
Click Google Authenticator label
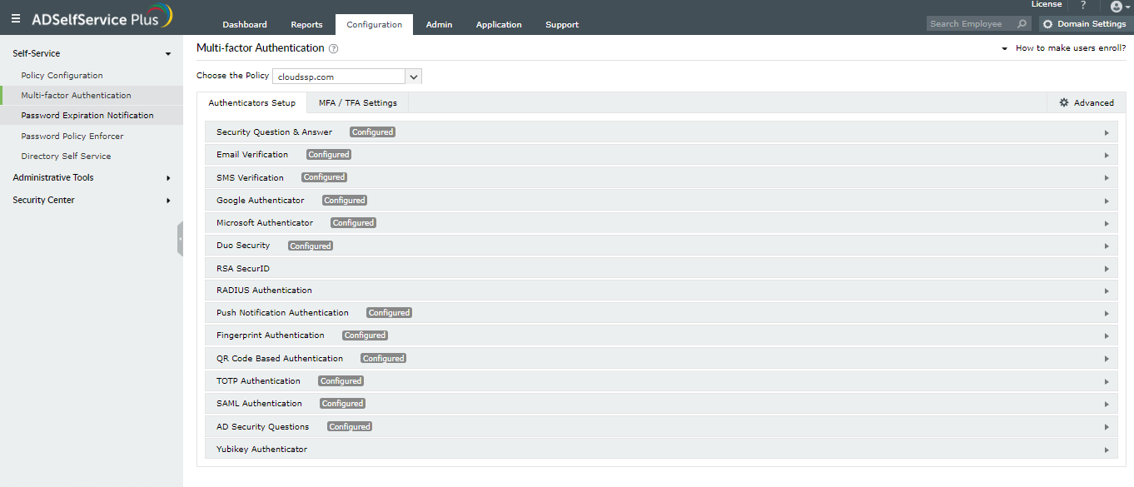pos(261,201)
